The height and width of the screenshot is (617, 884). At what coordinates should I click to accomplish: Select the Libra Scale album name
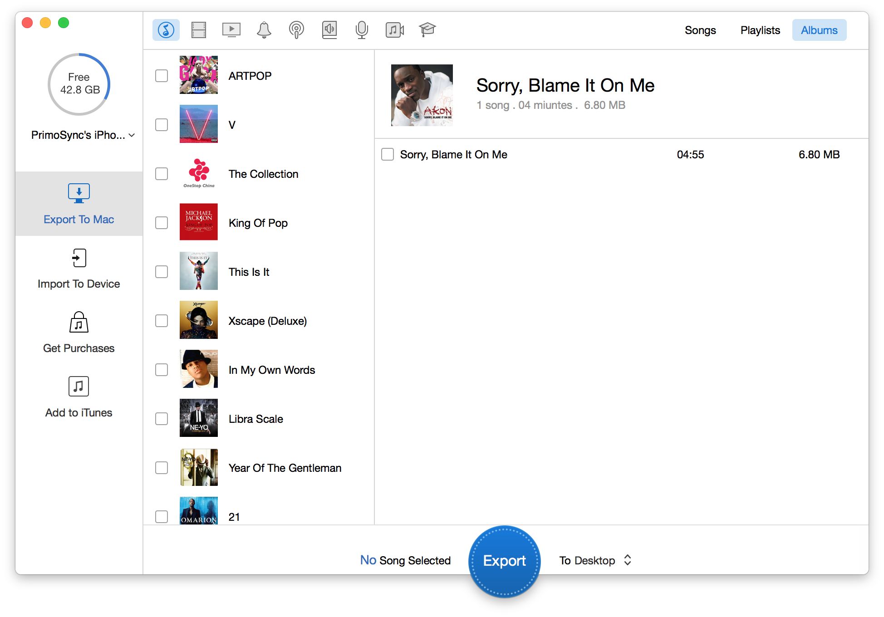pos(256,419)
